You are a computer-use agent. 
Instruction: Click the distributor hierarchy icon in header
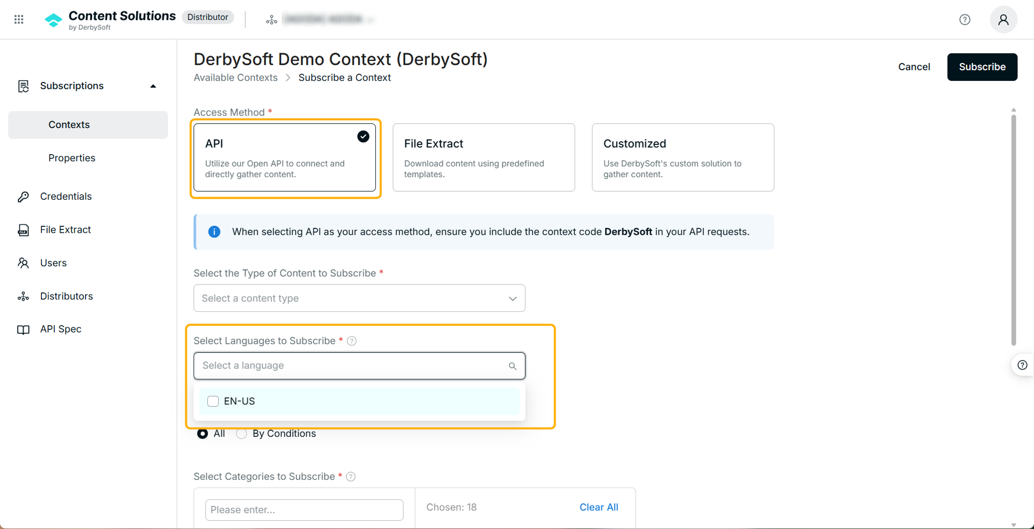point(271,20)
